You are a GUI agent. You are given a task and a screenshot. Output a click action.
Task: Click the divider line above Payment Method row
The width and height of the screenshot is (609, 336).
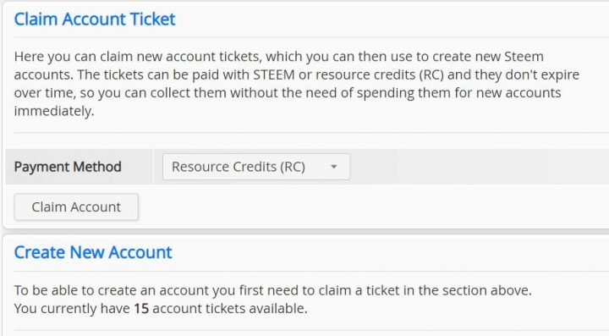[x=311, y=133]
